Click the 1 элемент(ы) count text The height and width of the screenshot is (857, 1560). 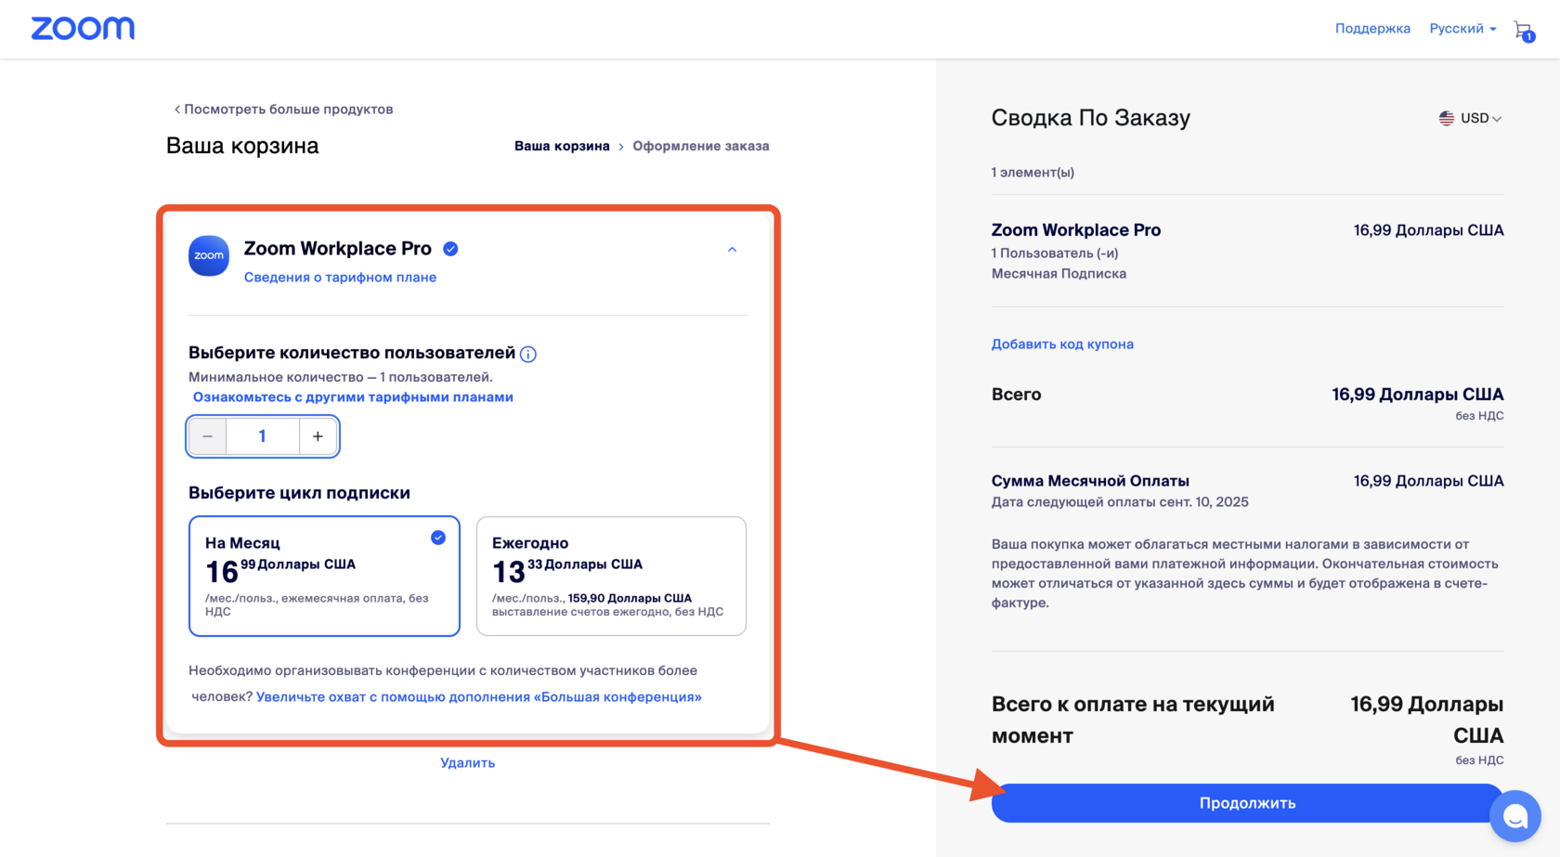[x=1033, y=172]
